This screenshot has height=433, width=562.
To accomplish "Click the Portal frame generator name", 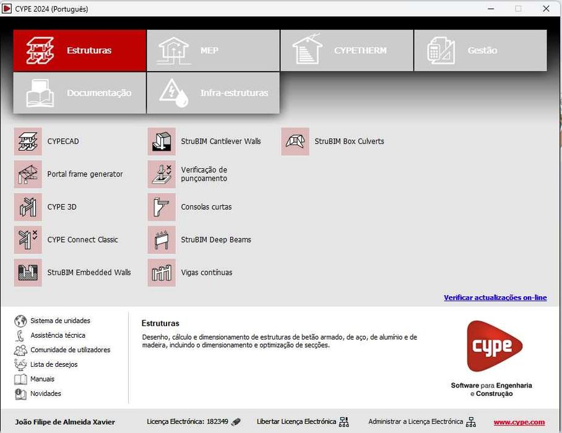I will 85,174.
